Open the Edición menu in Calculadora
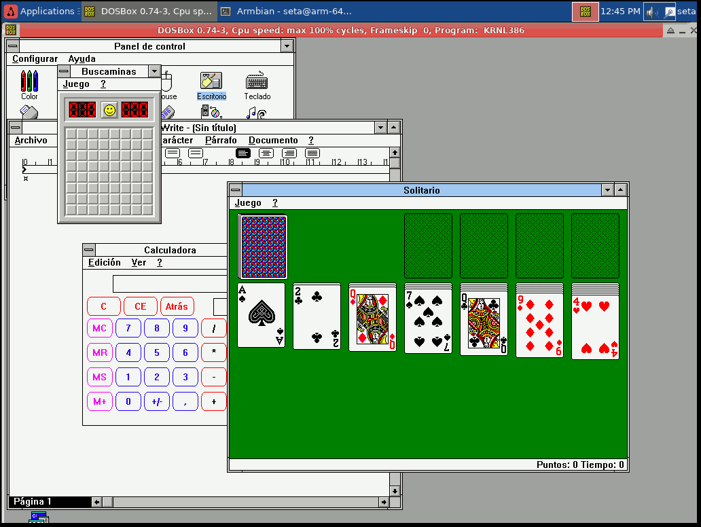This screenshot has height=527, width=701. point(105,262)
